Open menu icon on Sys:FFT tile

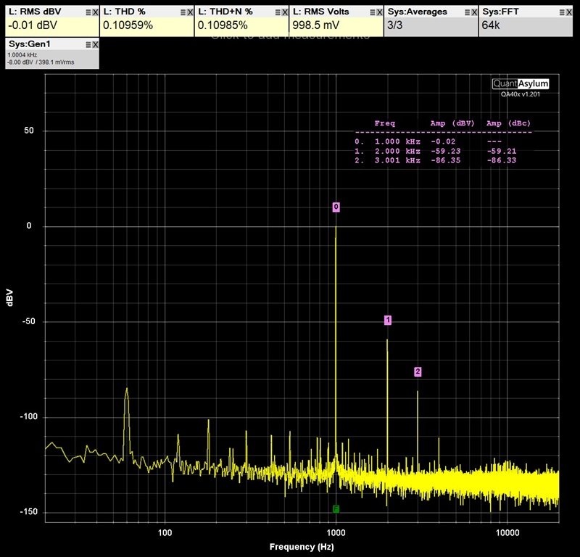click(x=562, y=12)
